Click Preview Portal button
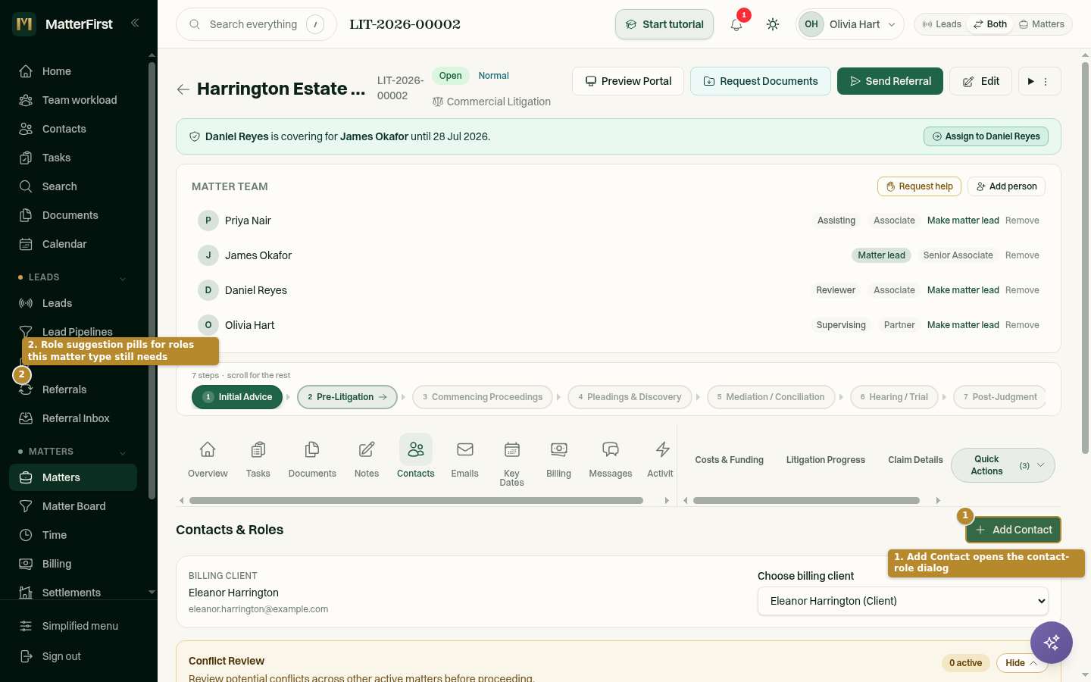This screenshot has width=1091, height=682. point(628,81)
